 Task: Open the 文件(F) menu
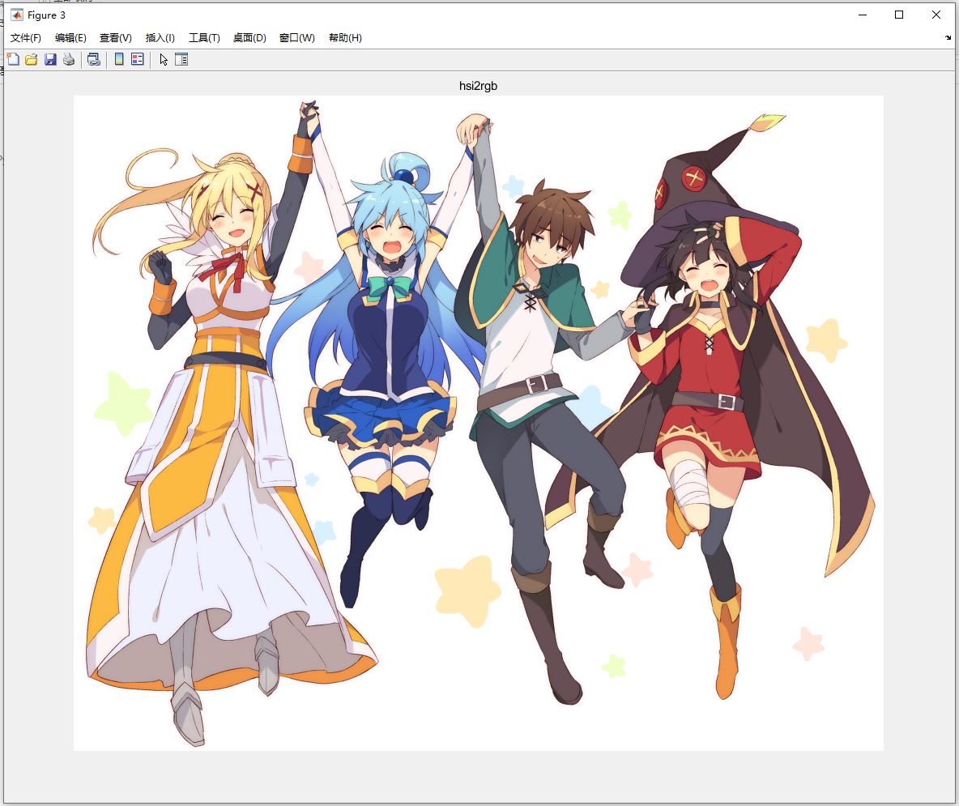pyautogui.click(x=26, y=38)
